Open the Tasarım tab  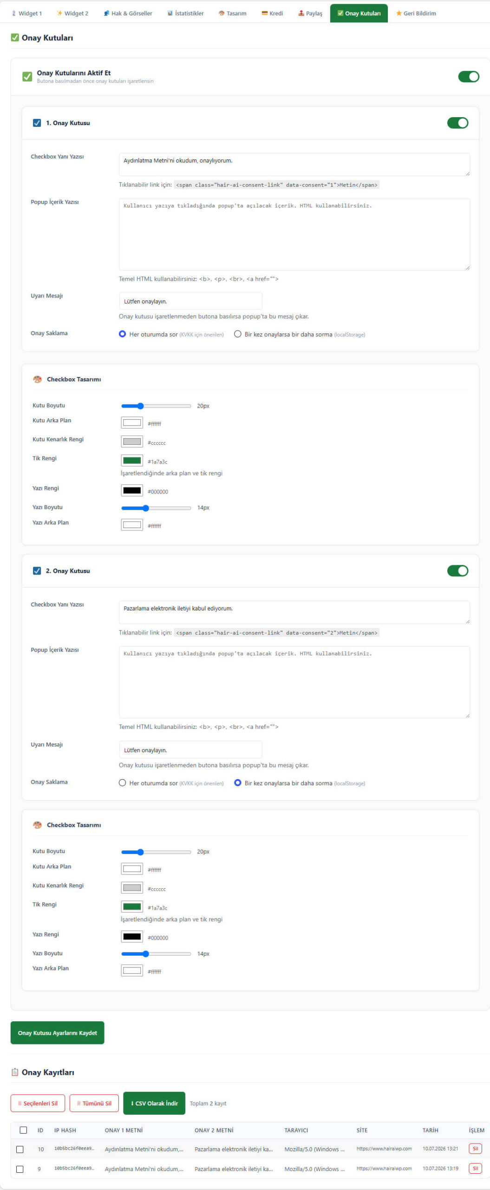(232, 13)
